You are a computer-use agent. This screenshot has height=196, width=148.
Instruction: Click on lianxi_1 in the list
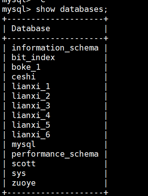(31, 86)
